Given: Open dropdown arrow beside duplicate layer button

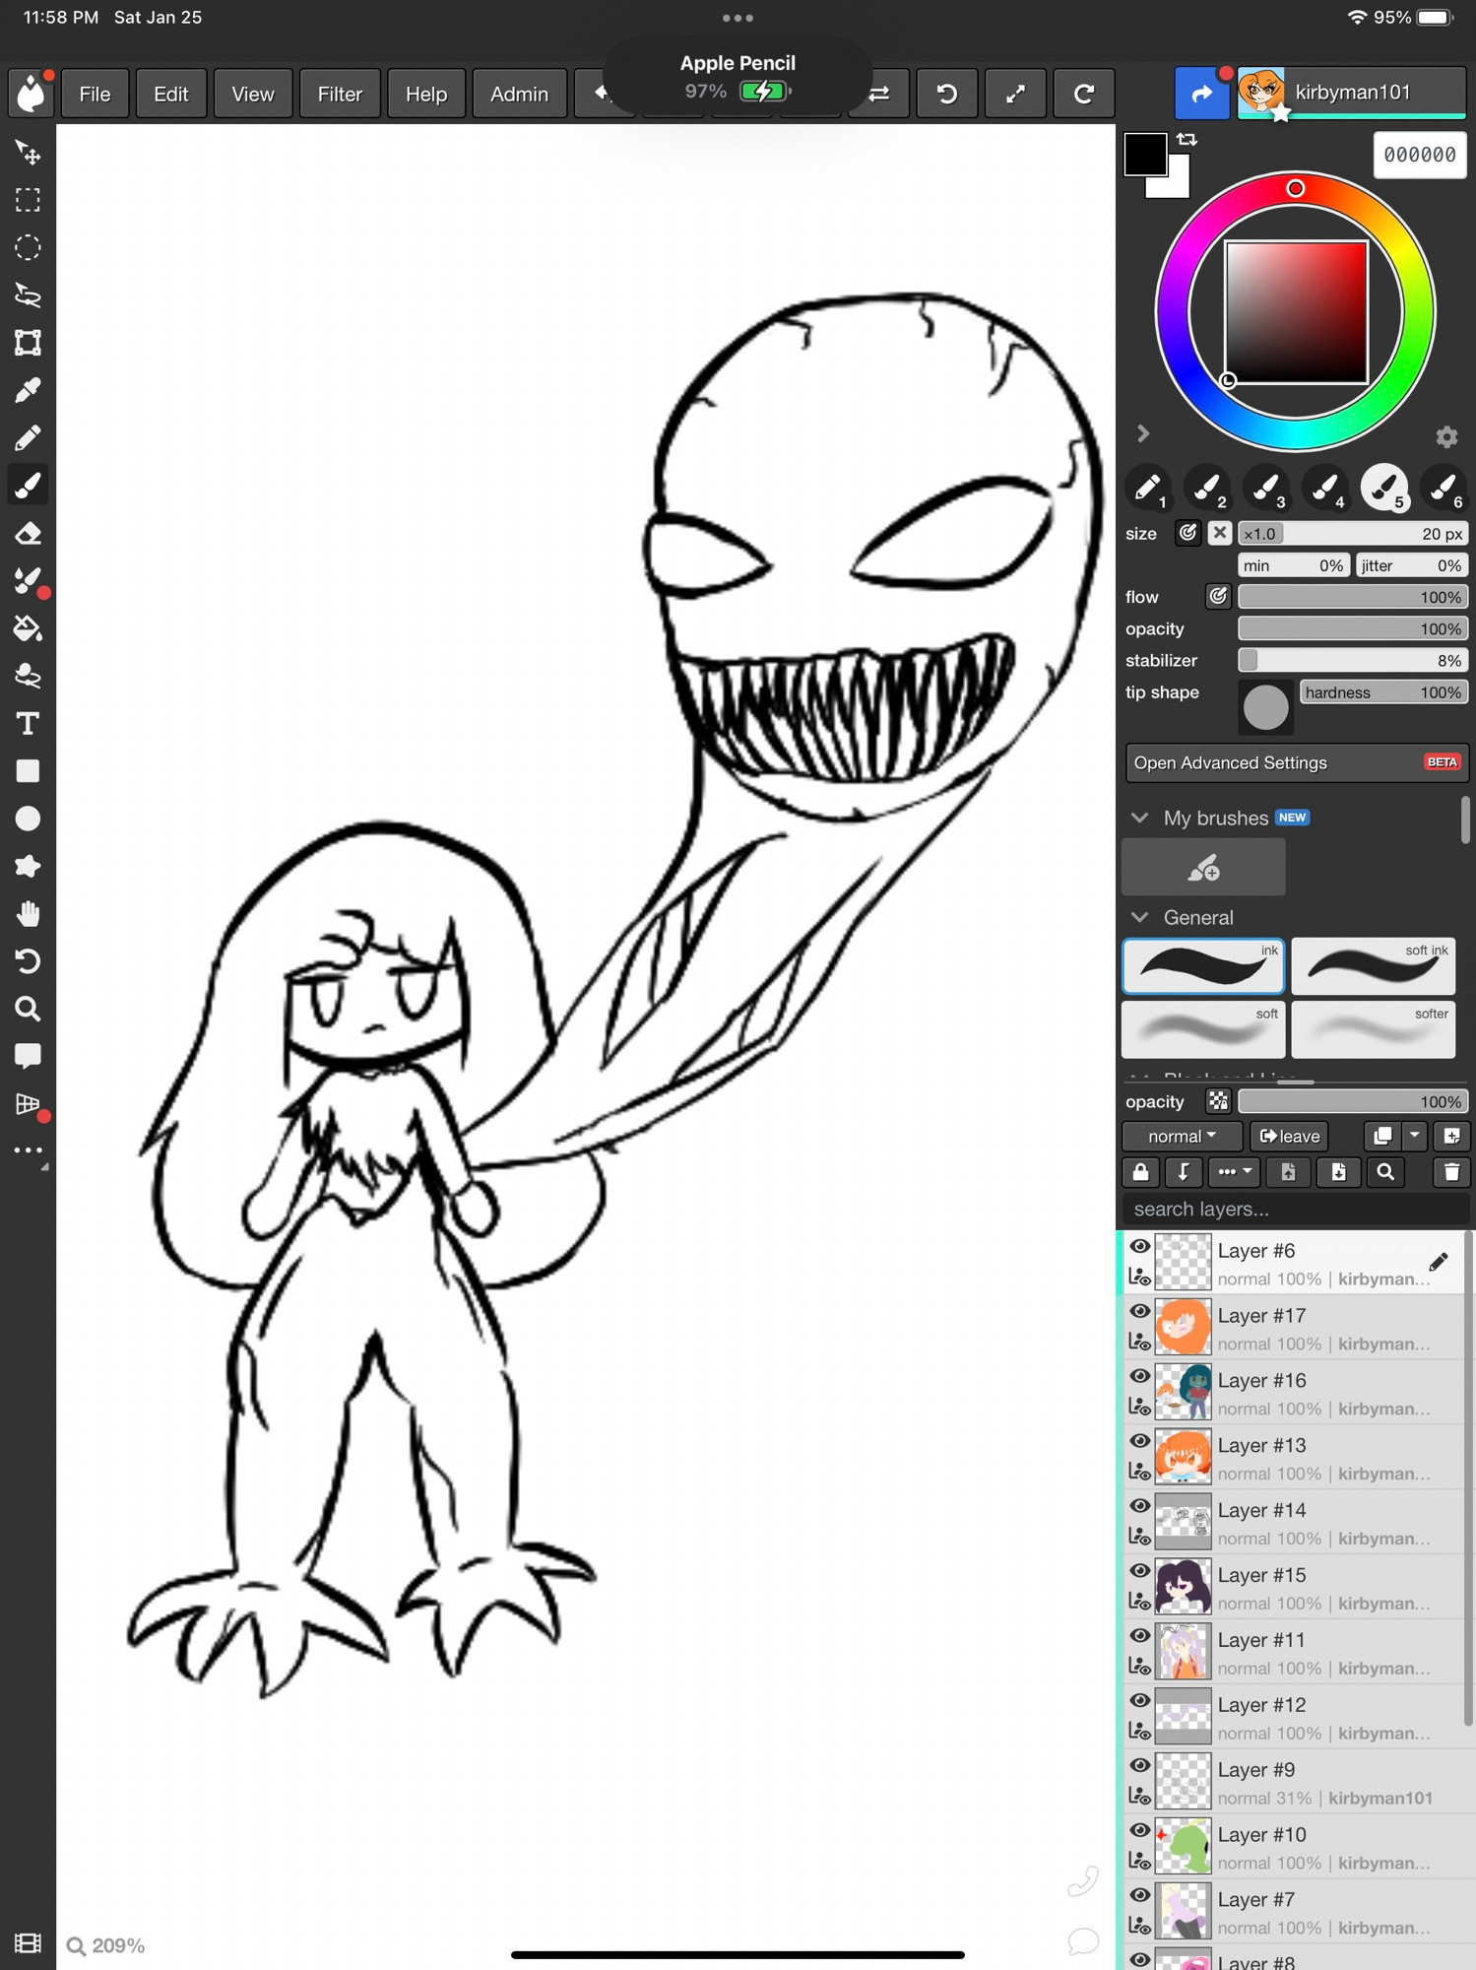Looking at the screenshot, I should [1415, 1136].
